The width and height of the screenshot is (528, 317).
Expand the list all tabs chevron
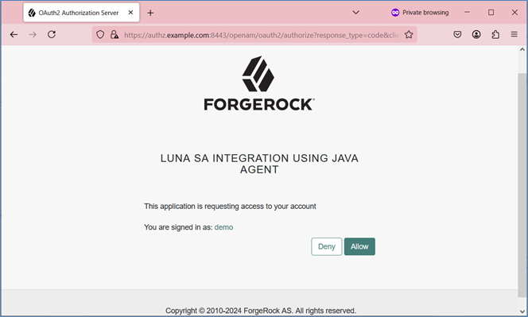click(x=355, y=13)
